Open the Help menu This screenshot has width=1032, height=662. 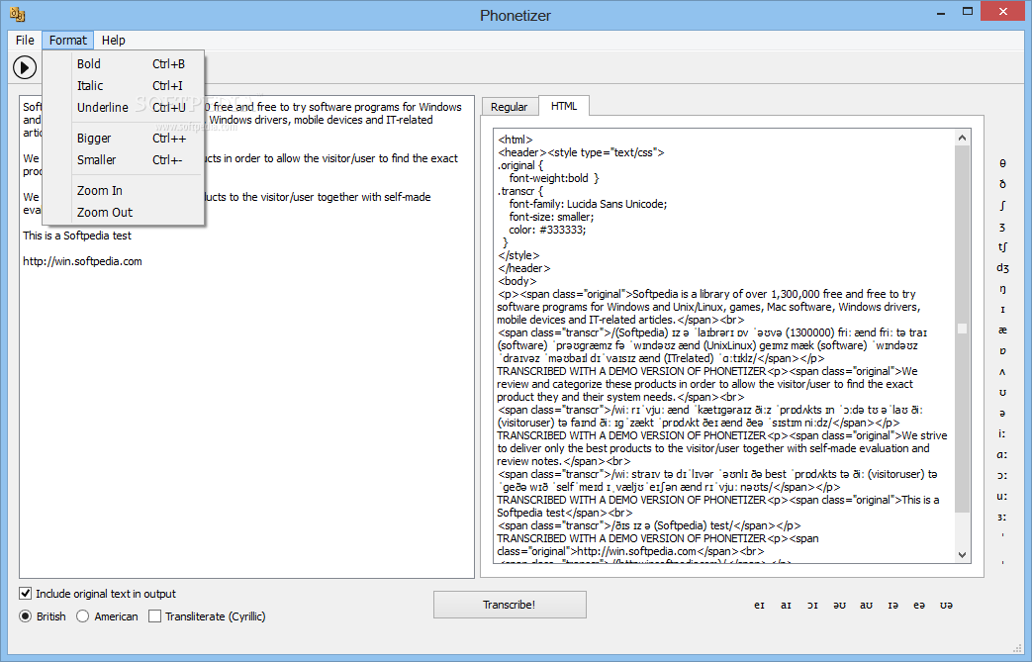pyautogui.click(x=113, y=41)
